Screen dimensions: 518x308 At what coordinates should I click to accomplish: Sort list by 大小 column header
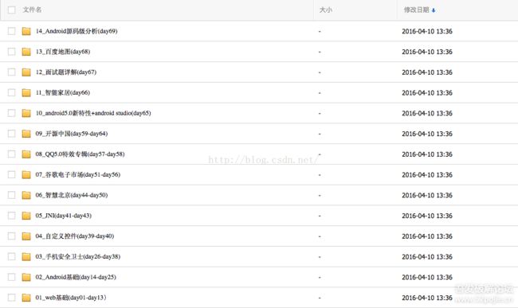point(325,10)
